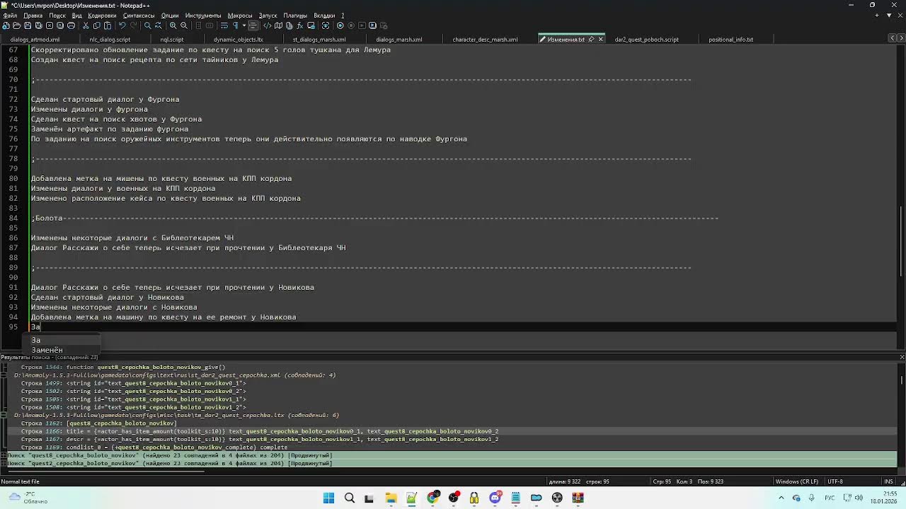Screen dimensions: 906x509
Task: Click Windows (CR LF) status bar field
Action: 797,481
